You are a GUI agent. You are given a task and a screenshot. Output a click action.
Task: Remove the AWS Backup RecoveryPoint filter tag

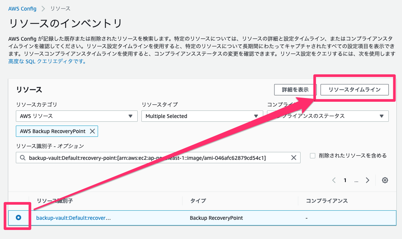[92, 131]
